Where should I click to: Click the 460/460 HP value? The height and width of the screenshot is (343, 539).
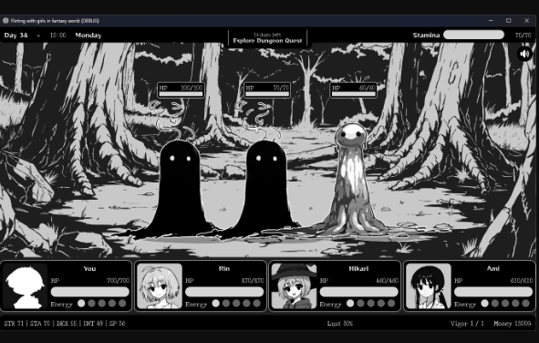[387, 280]
